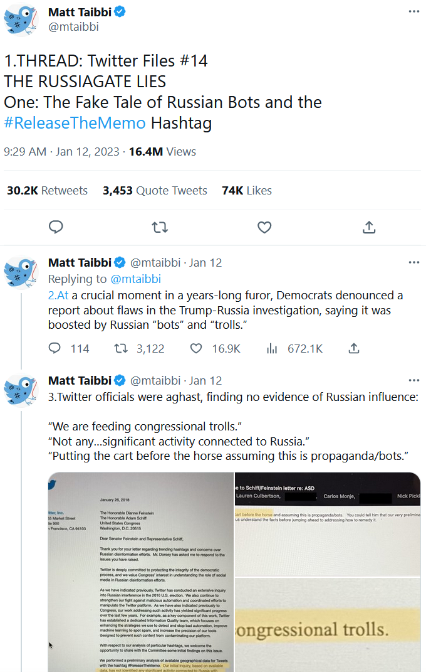Retweet the main Twitter Files #14 tweet
The height and width of the screenshot is (672, 426).
[160, 227]
